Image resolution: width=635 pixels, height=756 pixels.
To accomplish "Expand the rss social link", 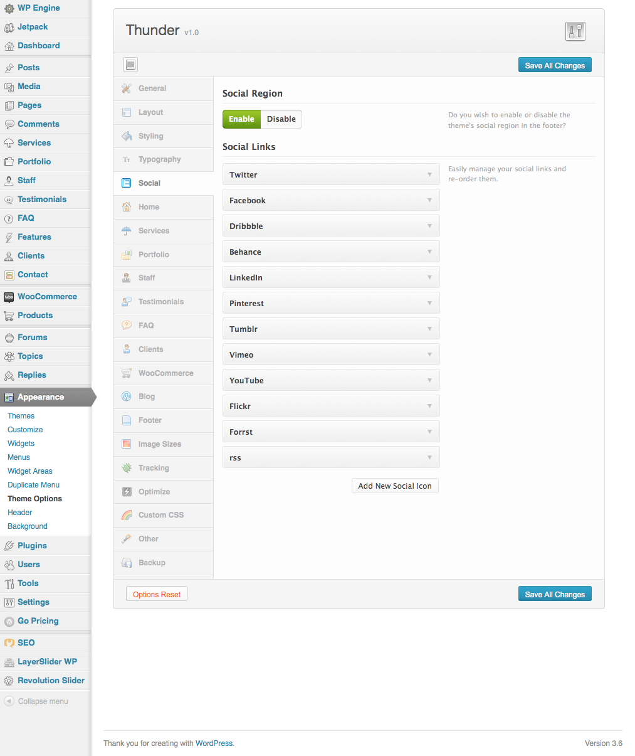I will 331,457.
